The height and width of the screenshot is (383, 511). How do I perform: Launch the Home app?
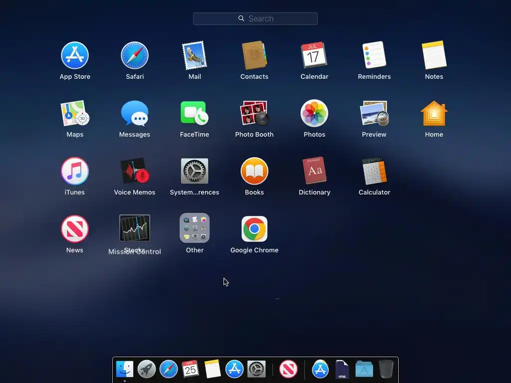point(434,113)
